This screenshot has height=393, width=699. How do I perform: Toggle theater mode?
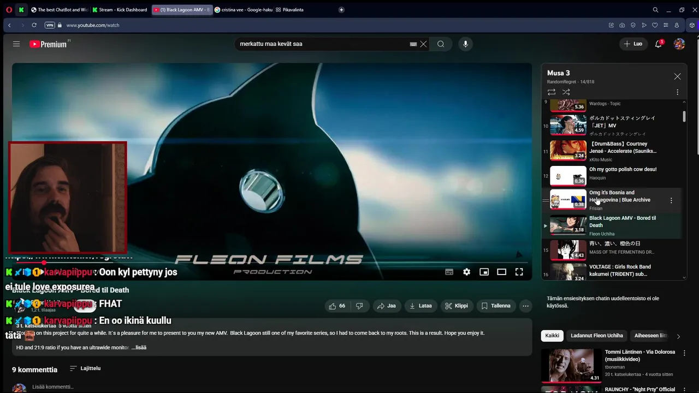[x=501, y=272]
